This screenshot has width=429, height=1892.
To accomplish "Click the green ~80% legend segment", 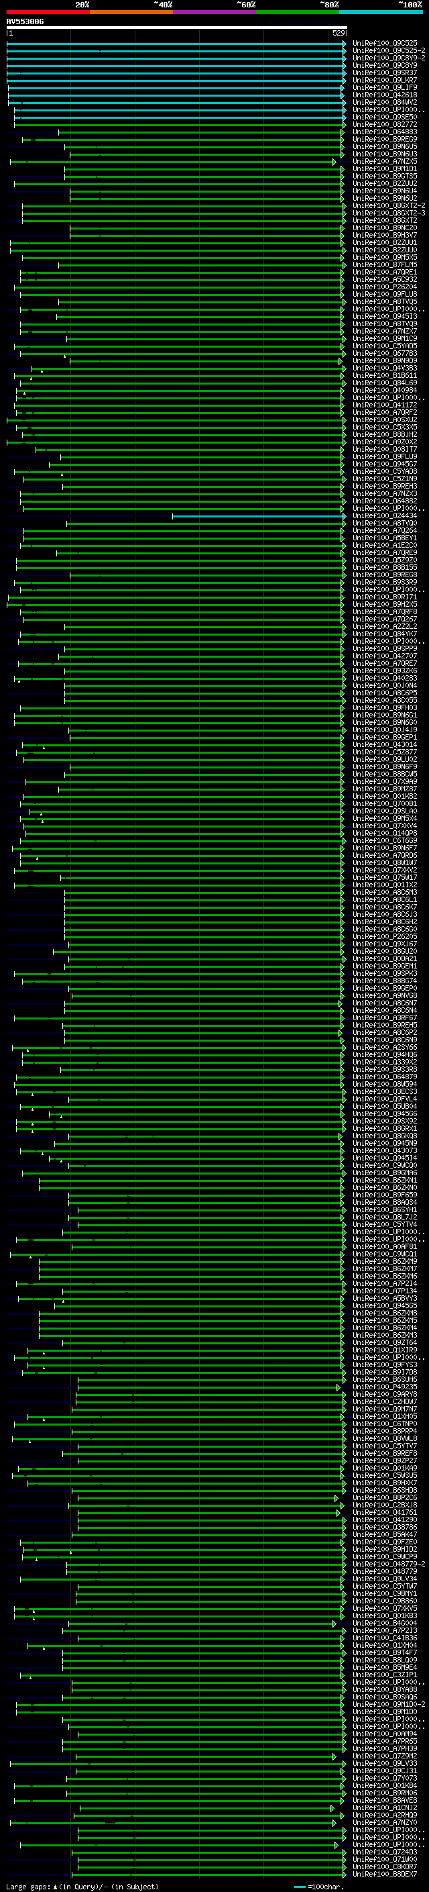I will [x=298, y=12].
